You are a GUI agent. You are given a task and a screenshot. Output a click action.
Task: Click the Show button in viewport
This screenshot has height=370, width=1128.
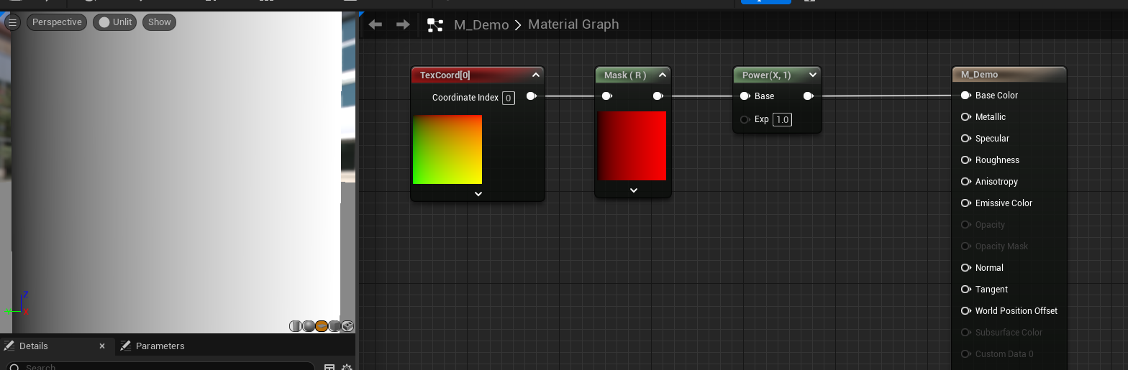tap(159, 22)
